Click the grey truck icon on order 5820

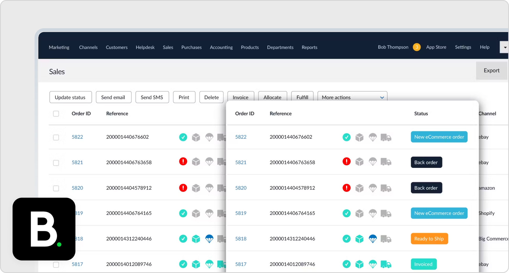[x=386, y=188]
